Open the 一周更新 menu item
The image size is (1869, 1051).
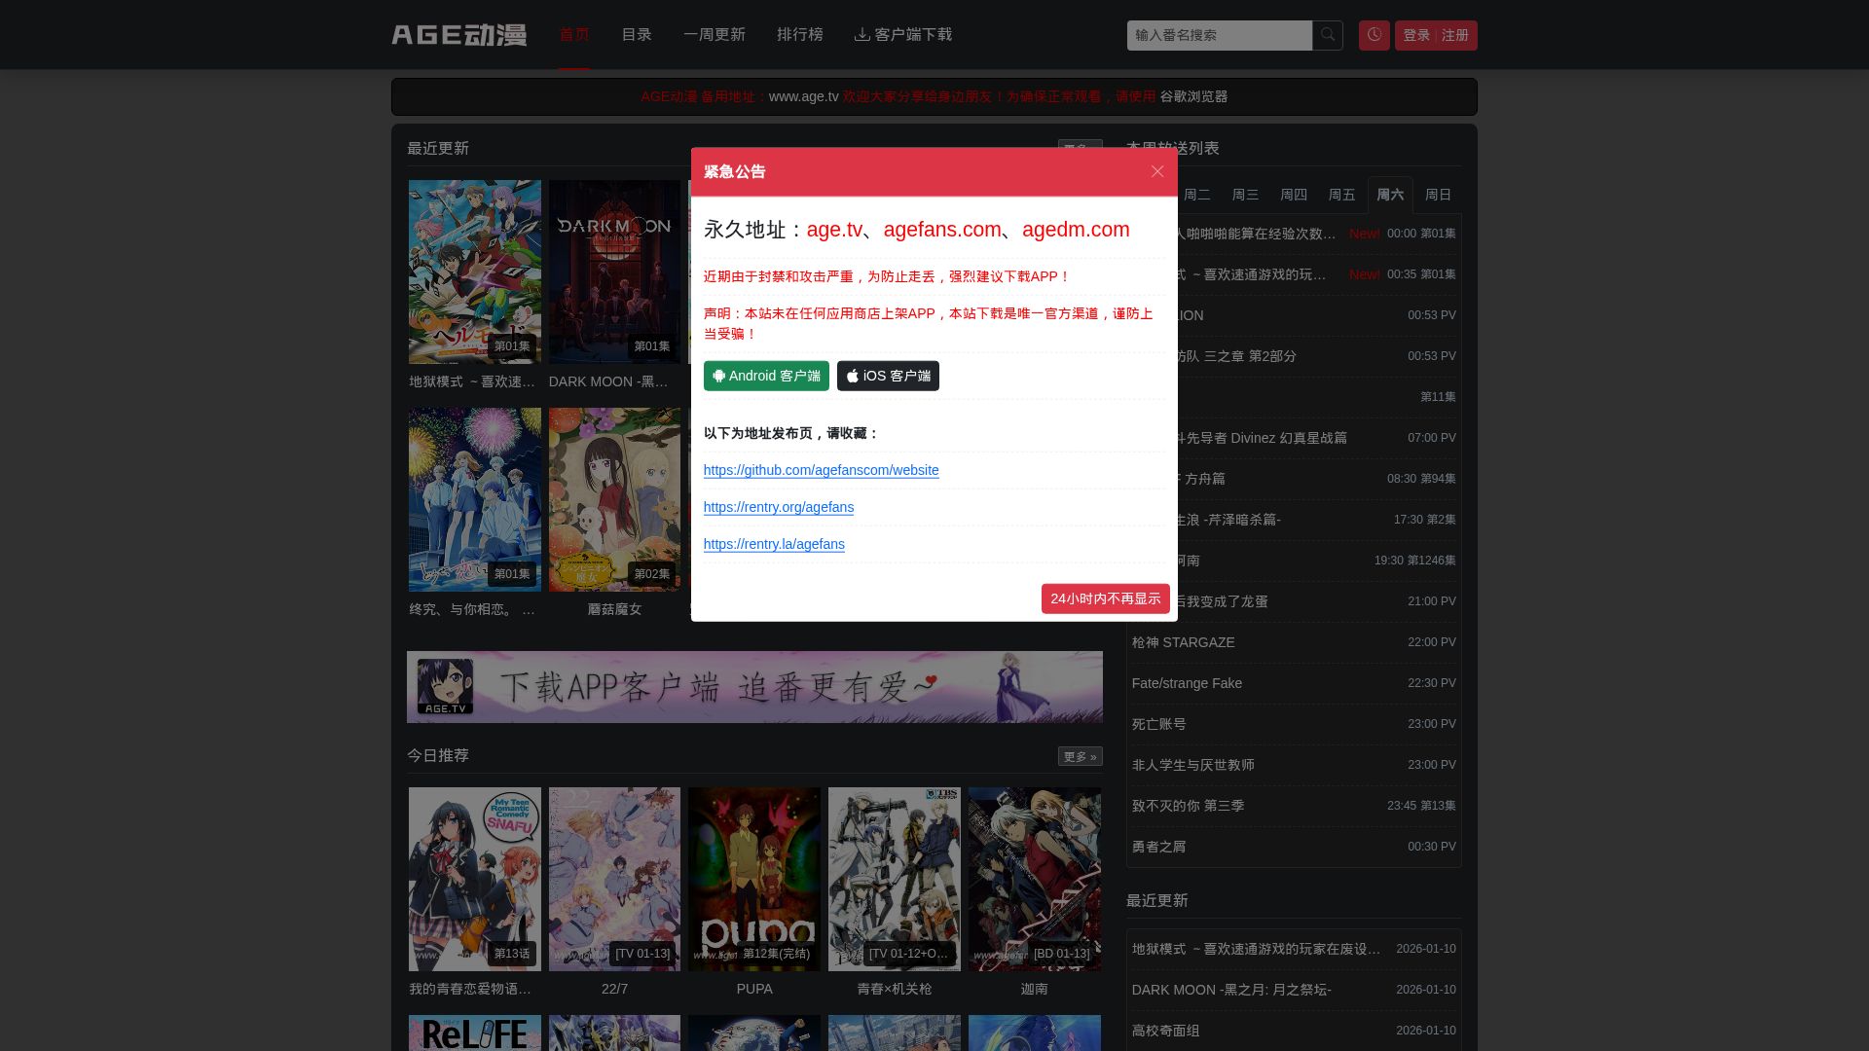pos(714,35)
